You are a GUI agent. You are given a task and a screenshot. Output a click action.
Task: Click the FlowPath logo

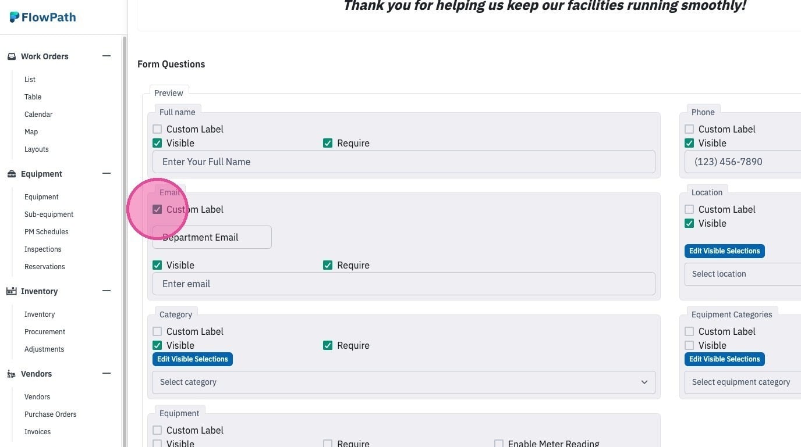point(42,17)
